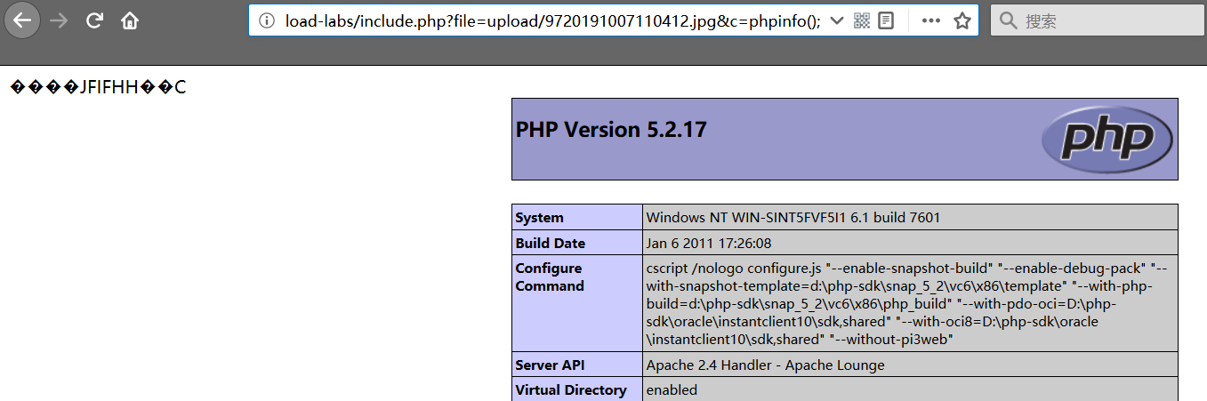Bookmark this page with the star icon

(962, 20)
